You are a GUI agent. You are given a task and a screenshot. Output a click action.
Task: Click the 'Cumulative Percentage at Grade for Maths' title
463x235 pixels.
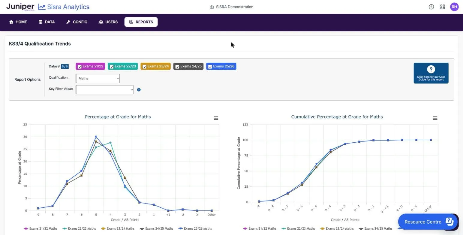tap(337, 117)
